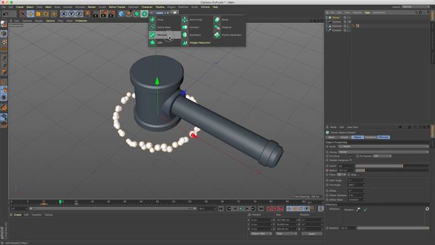
Task: Choose Metaball from the popup
Action: (164, 35)
